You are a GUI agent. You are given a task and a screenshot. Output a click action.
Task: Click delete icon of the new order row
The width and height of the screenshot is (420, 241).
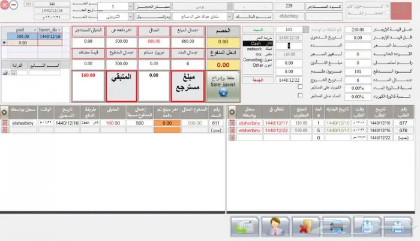[x=232, y=138]
